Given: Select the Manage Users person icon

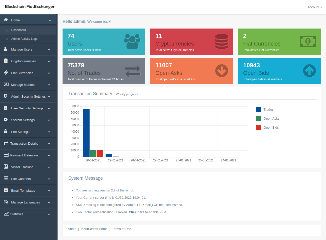Looking at the screenshot, I should tap(6, 49).
